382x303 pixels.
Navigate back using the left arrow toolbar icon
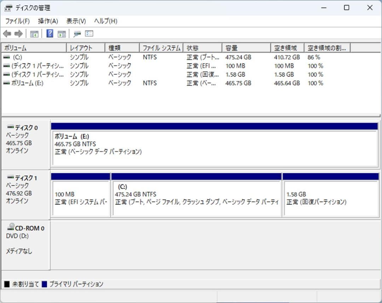tap(7, 33)
